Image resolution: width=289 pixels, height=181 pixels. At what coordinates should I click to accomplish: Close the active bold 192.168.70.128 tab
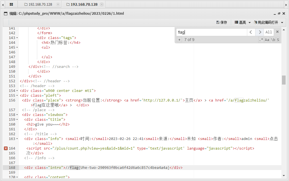(x=102, y=4)
